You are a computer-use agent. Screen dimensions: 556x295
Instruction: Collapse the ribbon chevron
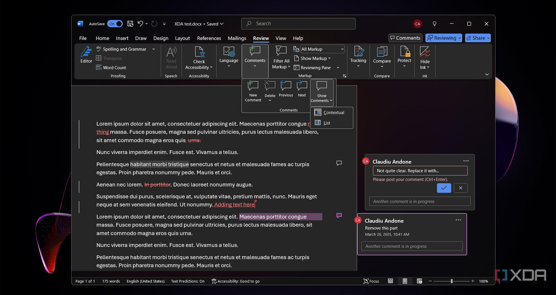[487, 74]
